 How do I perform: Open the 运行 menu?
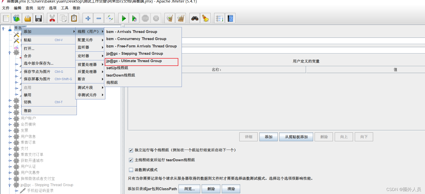click(x=41, y=8)
